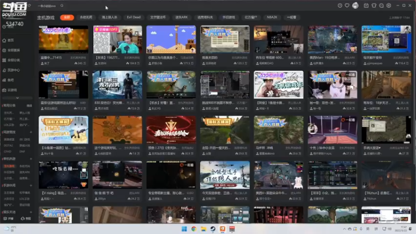Image resolution: width=416 pixels, height=234 pixels.
Task: Open the settings hexagon icon in the top bar
Action: point(388,6)
